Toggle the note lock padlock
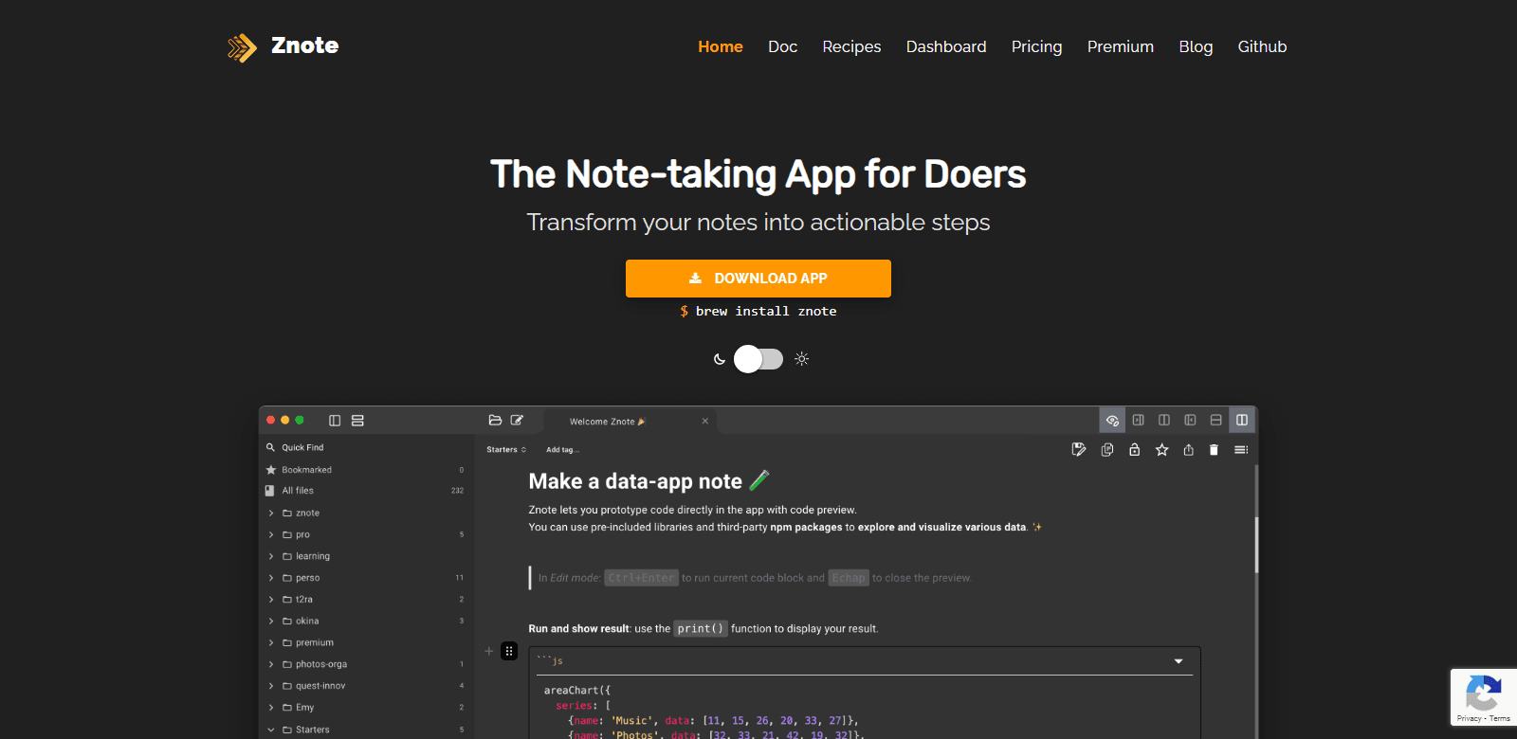Viewport: 1517px width, 739px height. [1134, 449]
